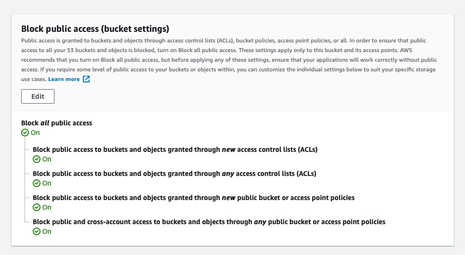Click the check icon under the new ACLs setting
465x255 pixels.
[x=36, y=159]
